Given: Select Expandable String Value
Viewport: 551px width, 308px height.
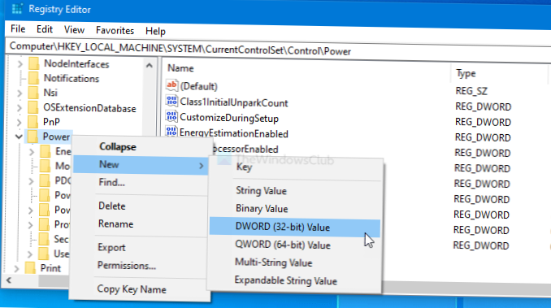Looking at the screenshot, I should 286,280.
